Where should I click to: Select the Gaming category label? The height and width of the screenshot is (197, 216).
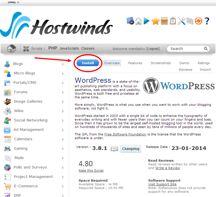tap(21, 149)
